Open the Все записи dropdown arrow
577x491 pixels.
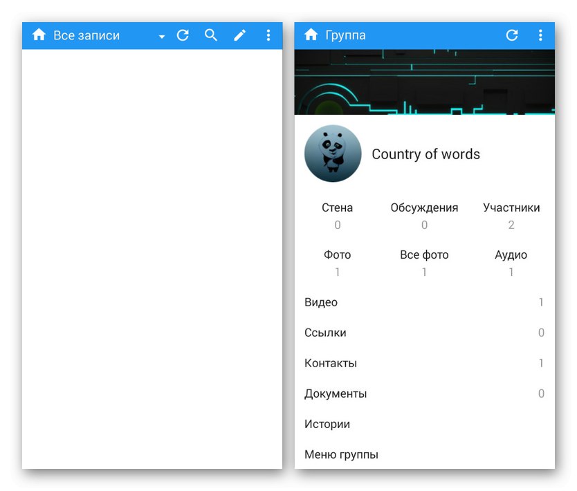[161, 37]
